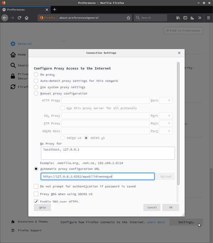
Task: Select Manual proxy configuration
Action: 36,93
